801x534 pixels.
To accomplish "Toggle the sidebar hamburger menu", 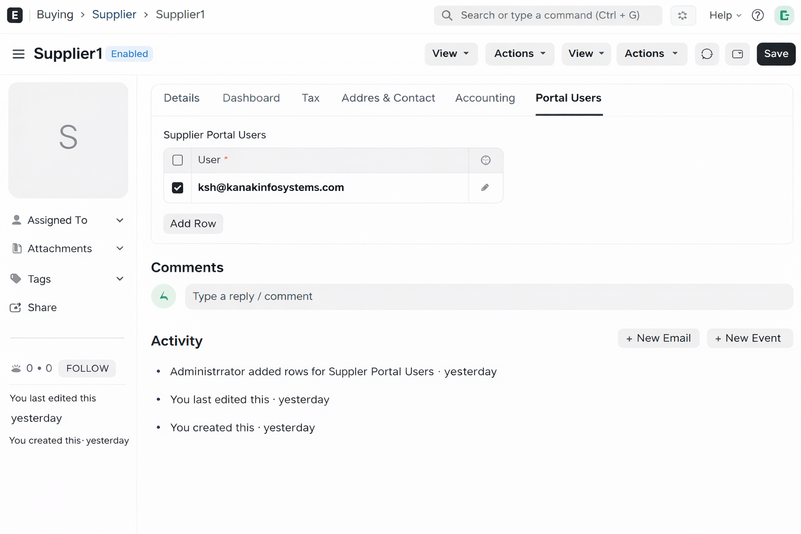I will click(19, 54).
